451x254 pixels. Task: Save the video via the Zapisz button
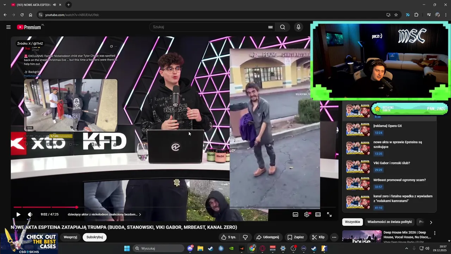point(296,237)
